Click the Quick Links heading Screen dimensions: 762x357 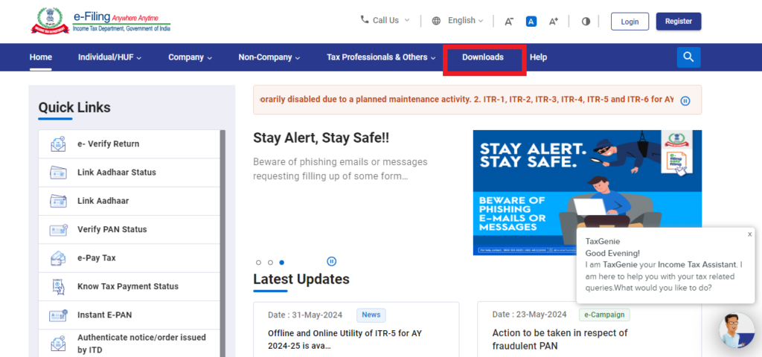(74, 107)
